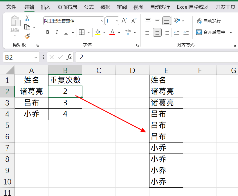Toggle italic formatting with the I icon
Viewport: 238px width, 196px height.
pyautogui.click(x=57, y=32)
